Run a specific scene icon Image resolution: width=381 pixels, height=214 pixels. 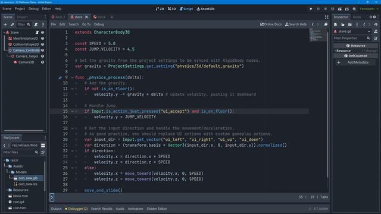(x=347, y=9)
